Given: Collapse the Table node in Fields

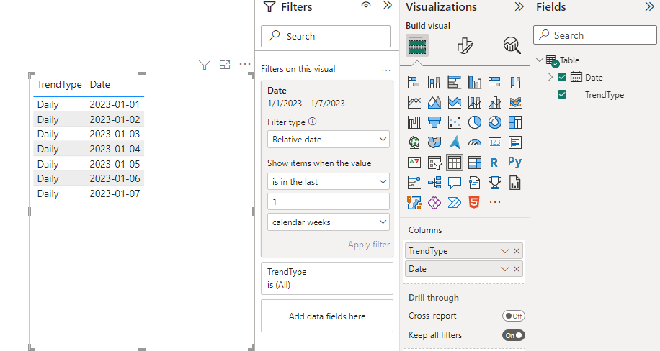Looking at the screenshot, I should 539,60.
